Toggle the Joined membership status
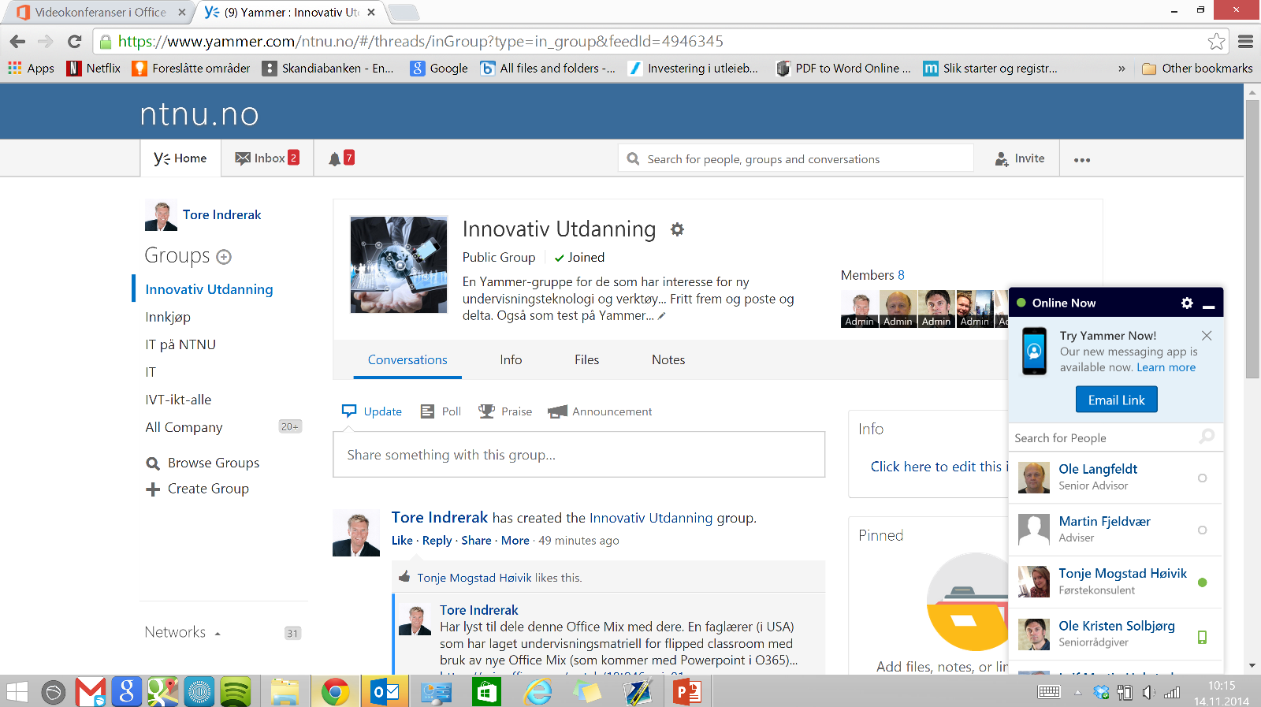Image resolution: width=1261 pixels, height=707 pixels. click(579, 258)
